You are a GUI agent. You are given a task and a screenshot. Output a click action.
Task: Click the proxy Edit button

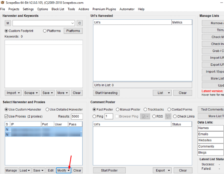51,170
